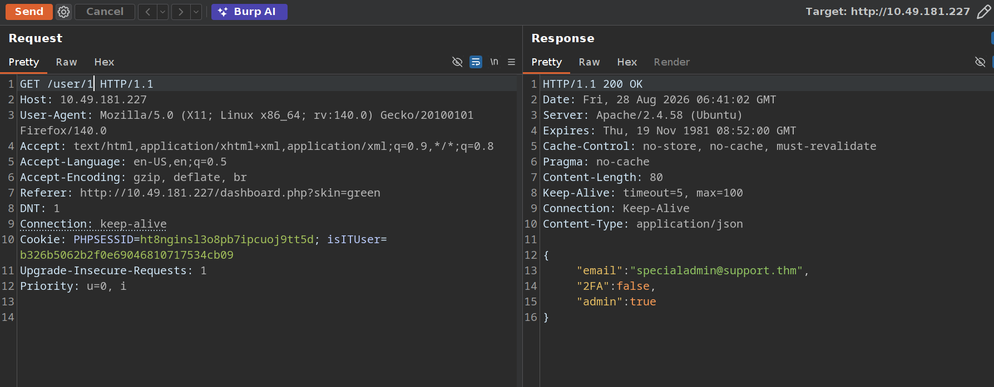Click the Server: Apache/2.4.58 response header
This screenshot has height=387, width=994.
point(643,115)
